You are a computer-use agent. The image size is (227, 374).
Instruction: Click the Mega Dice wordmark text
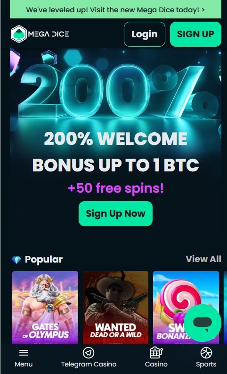(x=49, y=34)
